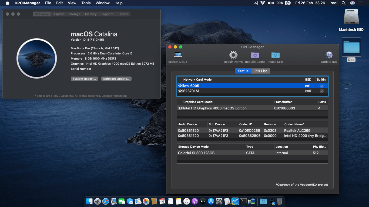Image resolution: width=369 pixels, height=207 pixels.
Task: Open FaceTime from the dock
Action: tap(122, 201)
